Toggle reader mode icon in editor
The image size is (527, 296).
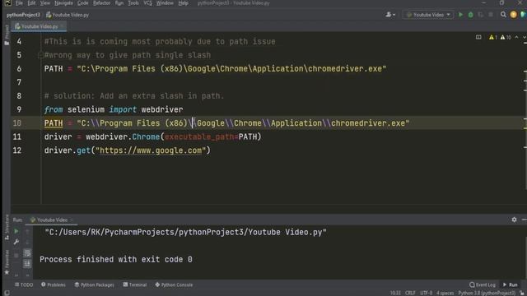(x=478, y=37)
